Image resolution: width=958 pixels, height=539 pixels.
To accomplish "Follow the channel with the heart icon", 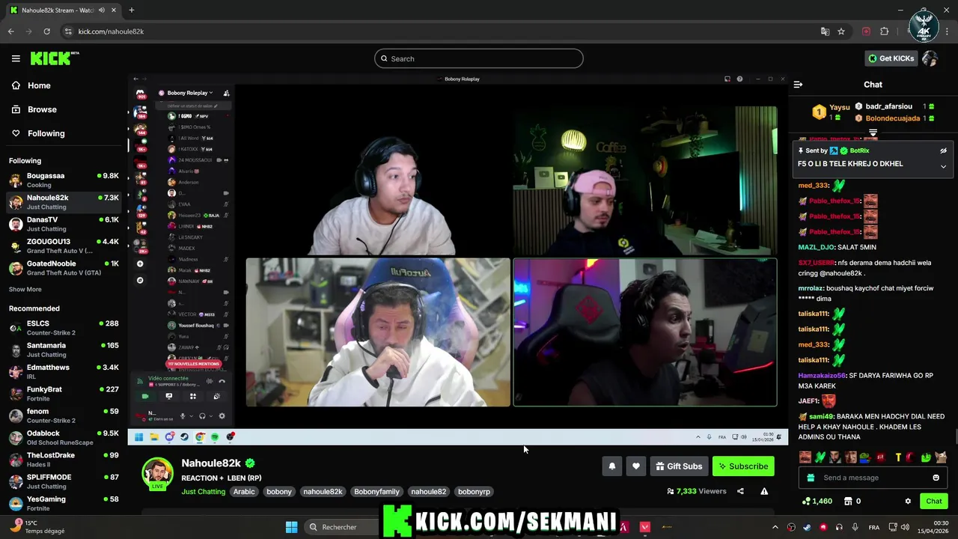I will click(635, 466).
